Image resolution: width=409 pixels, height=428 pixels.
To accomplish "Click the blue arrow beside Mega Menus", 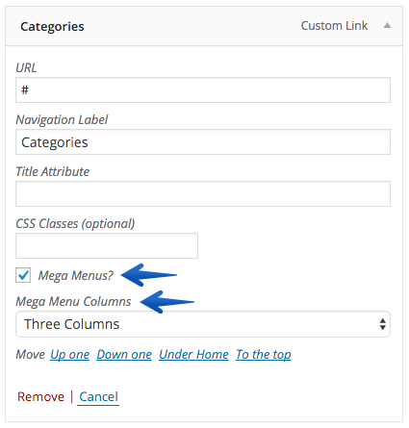I will click(x=149, y=275).
